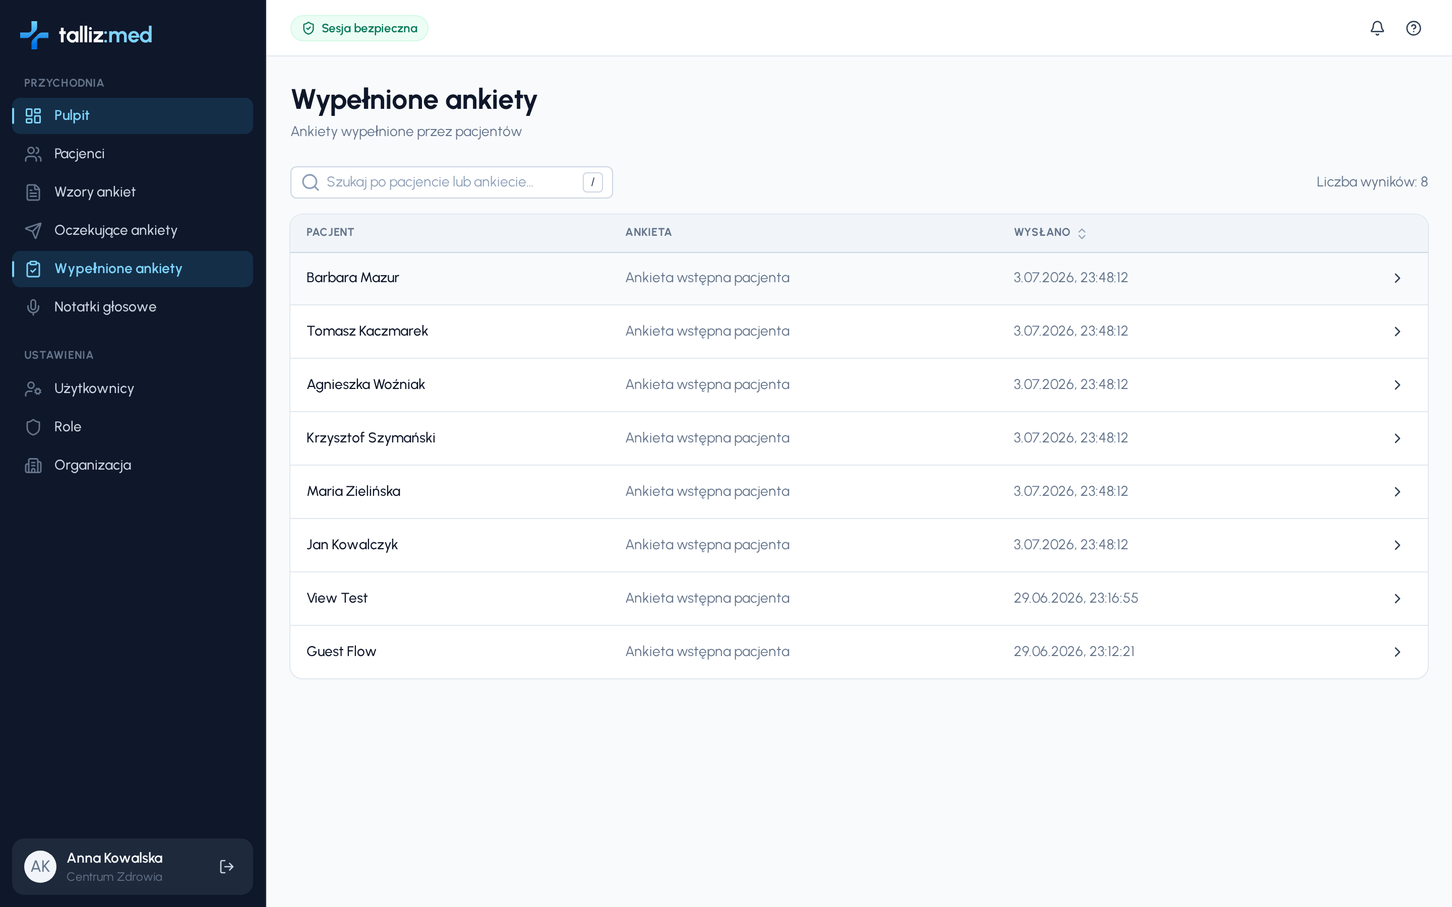
Task: Open Krzysztof Szymański row chevron
Action: click(1397, 438)
